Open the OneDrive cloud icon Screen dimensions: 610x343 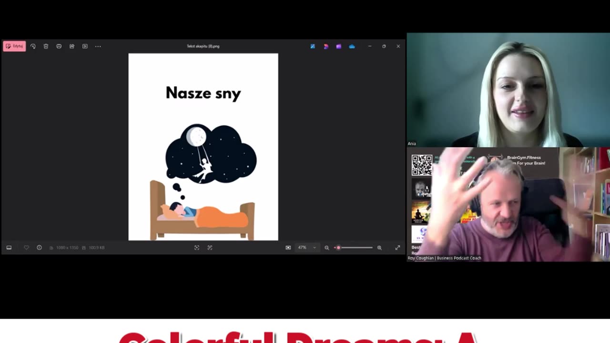click(x=352, y=46)
